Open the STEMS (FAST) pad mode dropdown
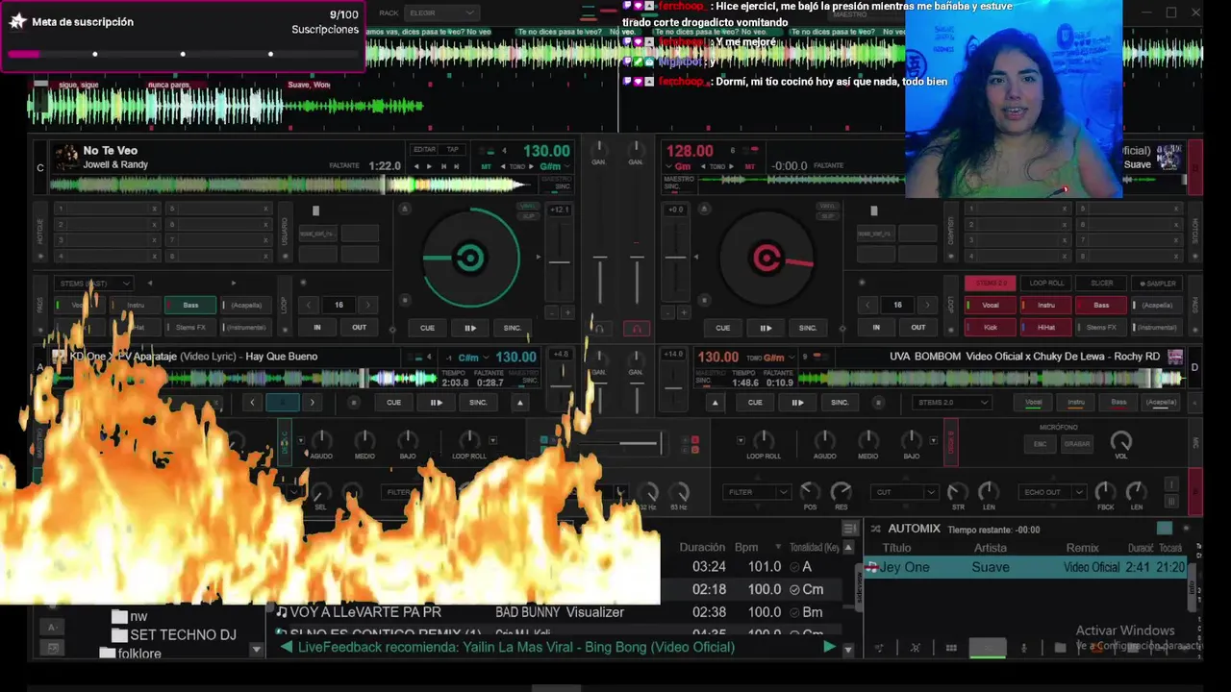1231x692 pixels. pyautogui.click(x=92, y=284)
